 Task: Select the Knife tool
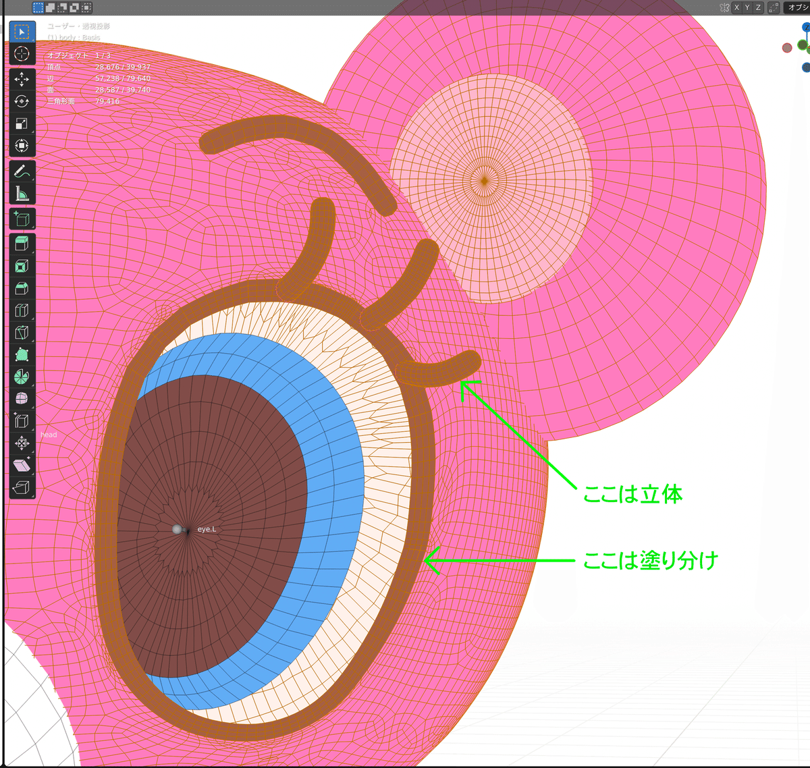click(22, 333)
